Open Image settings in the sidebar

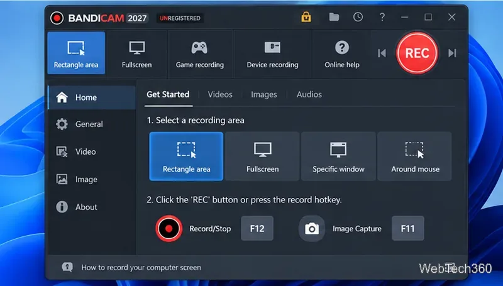click(92, 179)
